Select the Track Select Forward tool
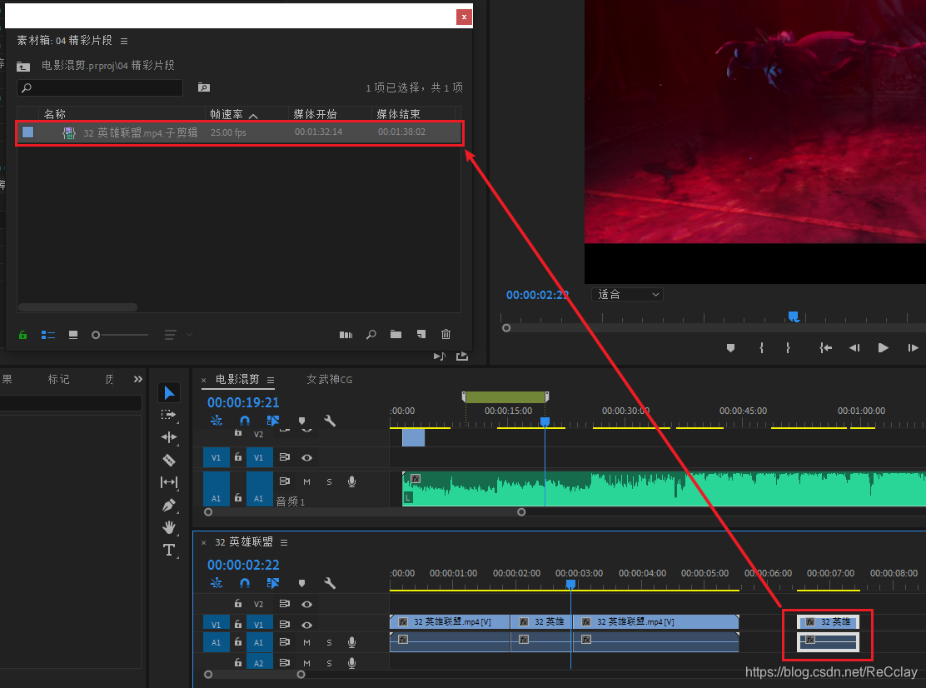926x688 pixels. click(168, 415)
